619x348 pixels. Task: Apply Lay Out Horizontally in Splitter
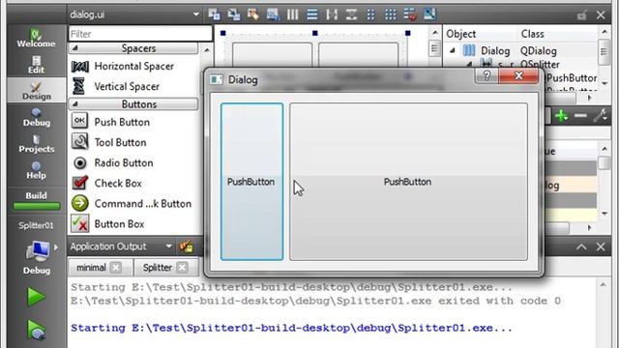click(x=332, y=14)
